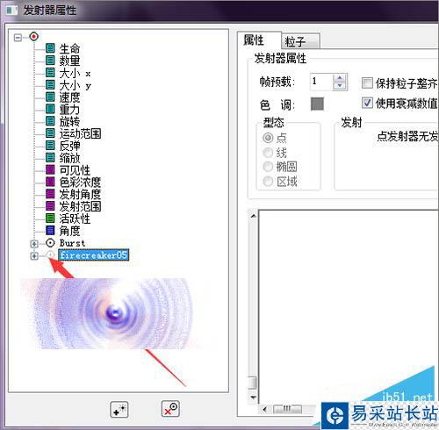439x430 pixels.
Task: Select the firecreaker05 tree item label
Action: click(94, 255)
